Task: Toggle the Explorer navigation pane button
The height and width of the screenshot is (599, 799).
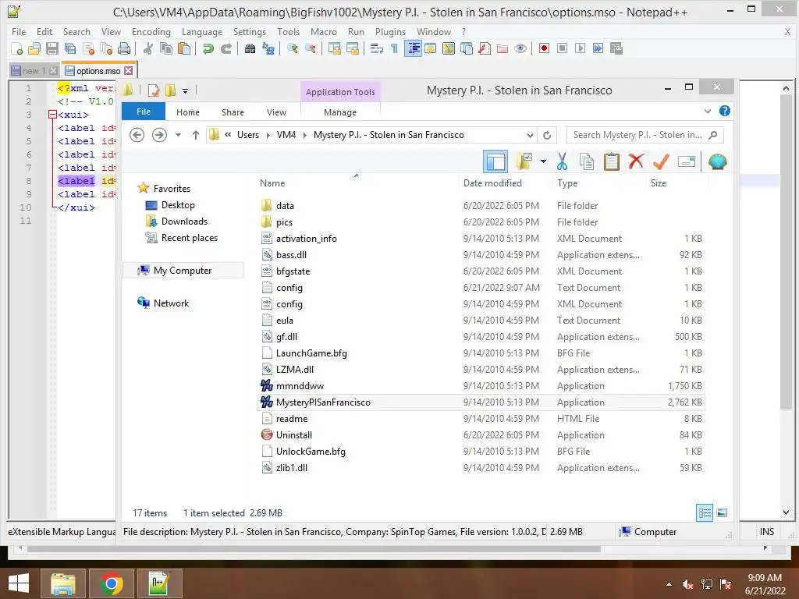Action: coord(495,161)
